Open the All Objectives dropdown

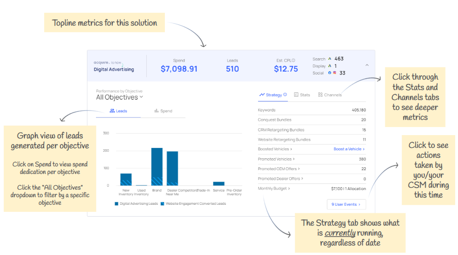click(x=119, y=97)
